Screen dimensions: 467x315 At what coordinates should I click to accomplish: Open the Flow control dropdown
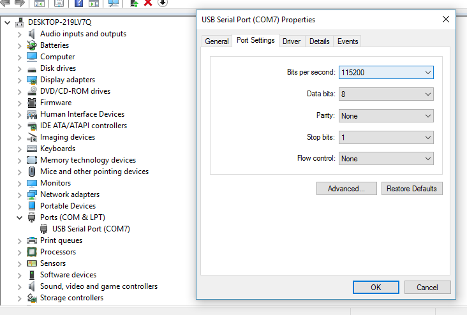coord(386,159)
